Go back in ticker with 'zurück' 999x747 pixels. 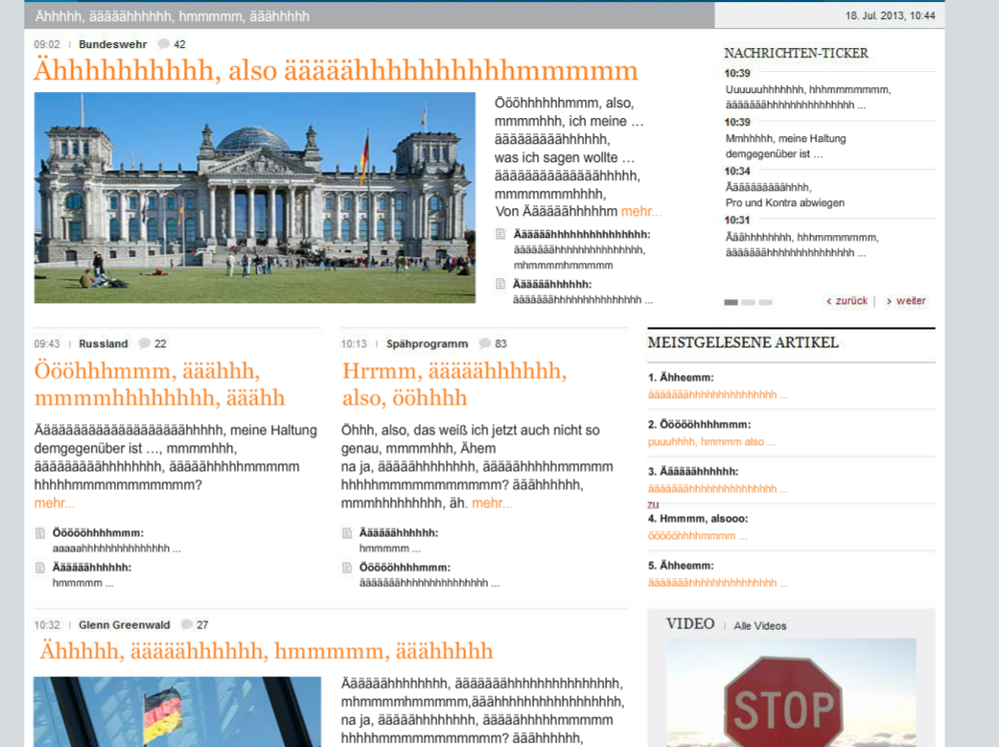click(847, 301)
